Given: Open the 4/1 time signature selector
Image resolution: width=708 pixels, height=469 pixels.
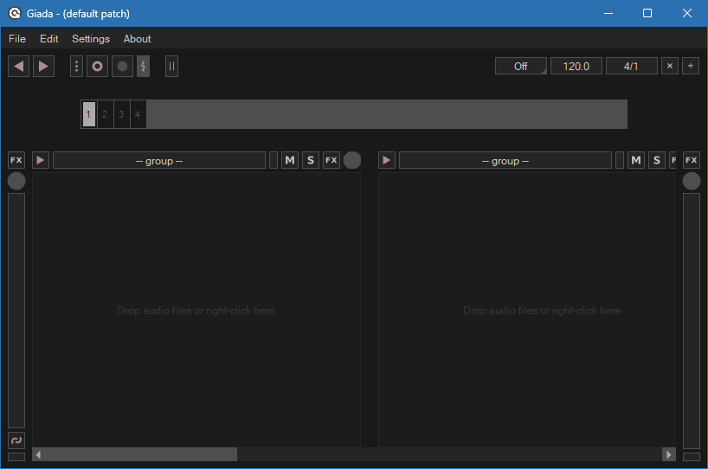Looking at the screenshot, I should 631,67.
